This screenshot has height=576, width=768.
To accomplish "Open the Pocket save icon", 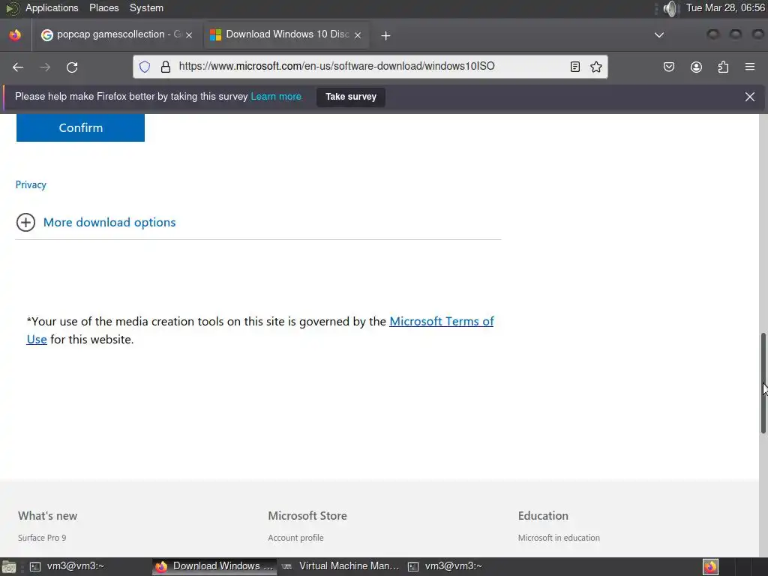I will [669, 67].
